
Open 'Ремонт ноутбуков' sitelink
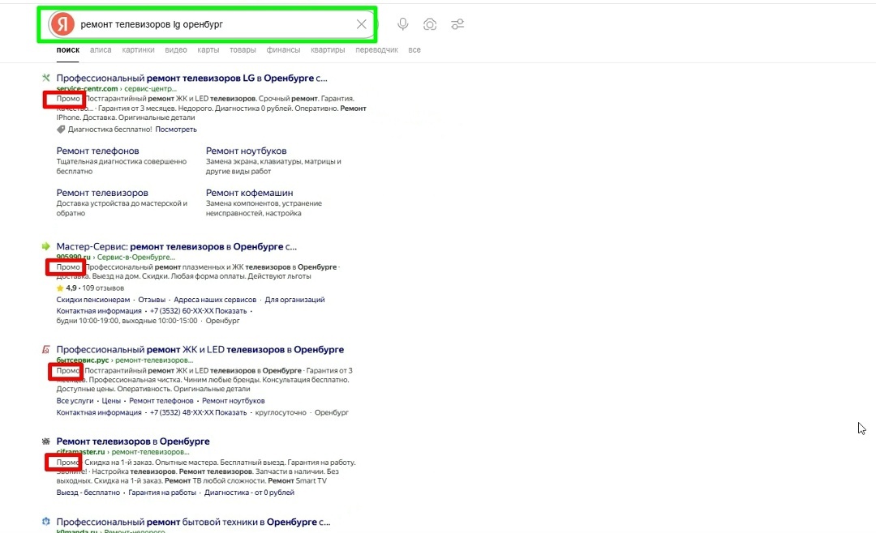[x=246, y=151]
